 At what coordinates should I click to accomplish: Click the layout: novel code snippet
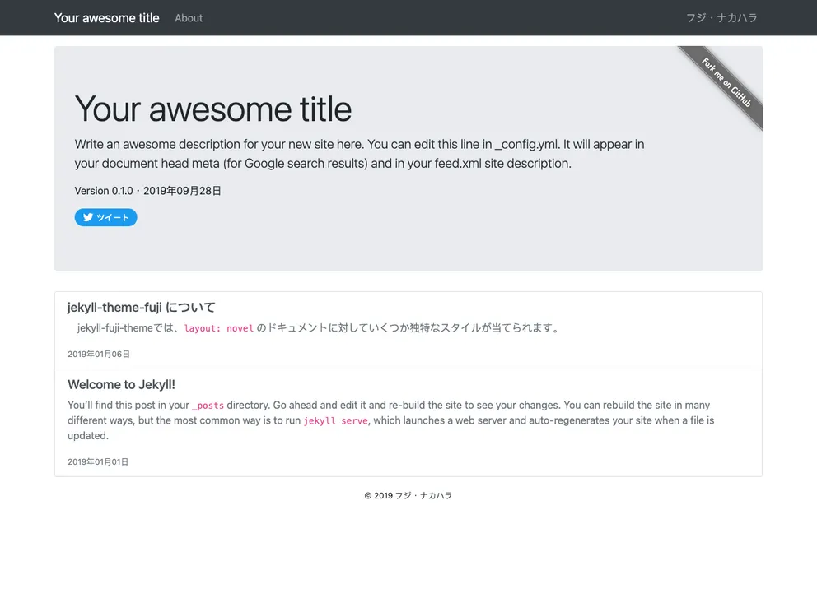[219, 329]
